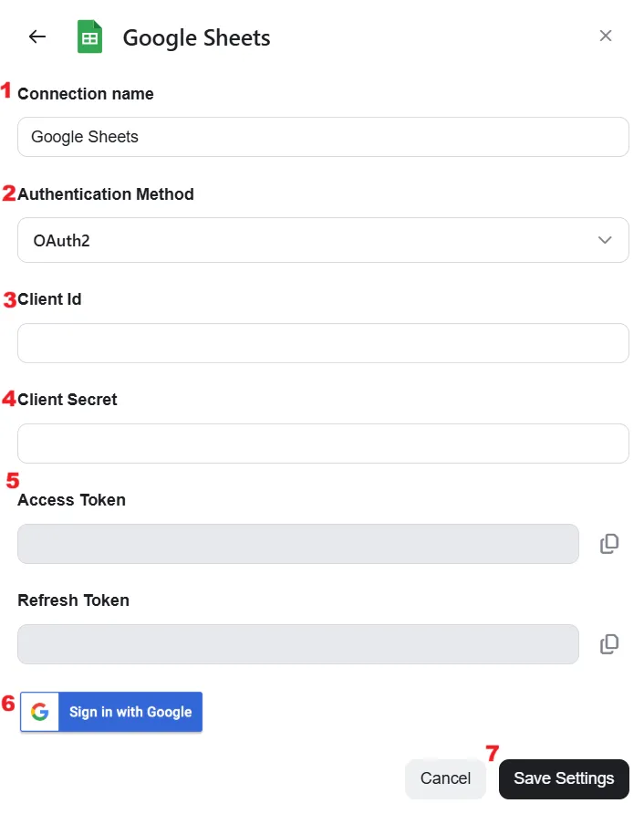Click the Google Sheets dialog title
The height and width of the screenshot is (814, 644).
tap(196, 38)
